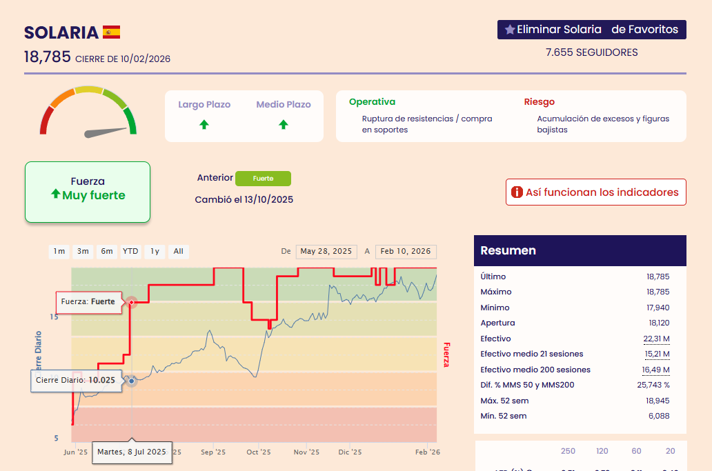
Task: Remove Solaria from favorites
Action: (592, 30)
